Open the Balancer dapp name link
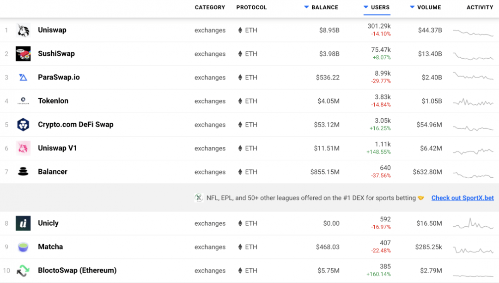The image size is (499, 283). 53,172
